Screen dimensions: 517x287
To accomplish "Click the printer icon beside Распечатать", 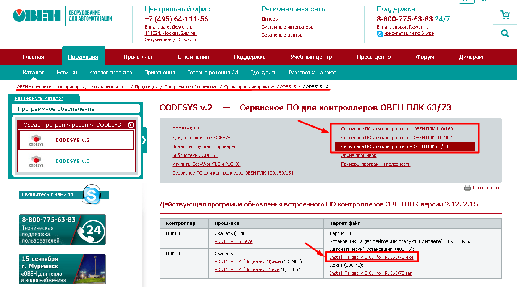I will pyautogui.click(x=467, y=188).
